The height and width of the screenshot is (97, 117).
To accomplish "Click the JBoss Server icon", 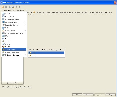I will pyautogui.click(x=3, y=31).
